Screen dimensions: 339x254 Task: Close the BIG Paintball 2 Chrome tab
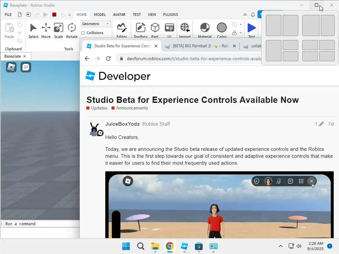click(x=234, y=46)
